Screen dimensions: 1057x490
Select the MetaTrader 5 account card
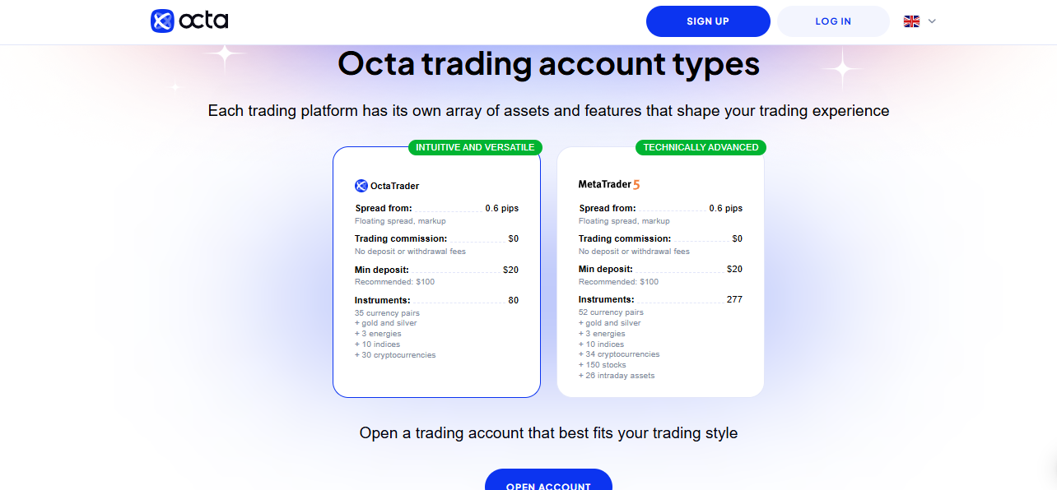[x=660, y=272]
